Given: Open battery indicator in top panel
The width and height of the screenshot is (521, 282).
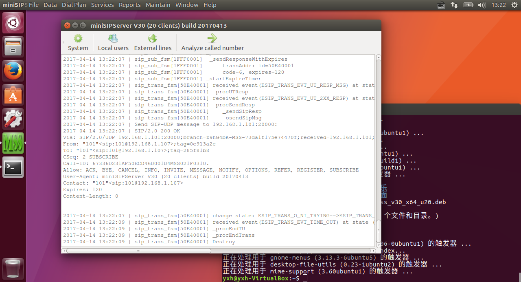Looking at the screenshot, I should 468,5.
